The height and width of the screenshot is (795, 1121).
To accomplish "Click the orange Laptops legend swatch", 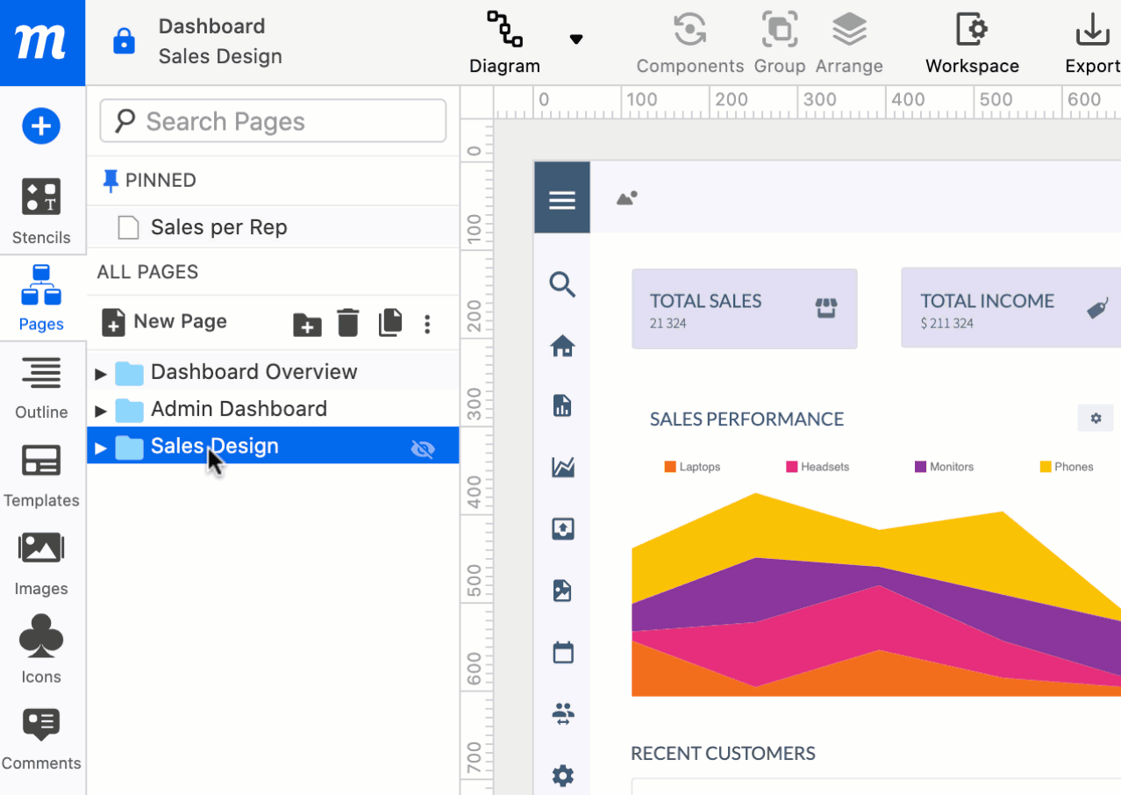I will [670, 467].
